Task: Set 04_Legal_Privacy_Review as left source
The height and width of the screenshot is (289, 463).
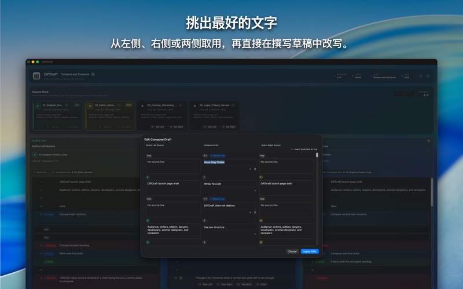Action: pos(210,127)
